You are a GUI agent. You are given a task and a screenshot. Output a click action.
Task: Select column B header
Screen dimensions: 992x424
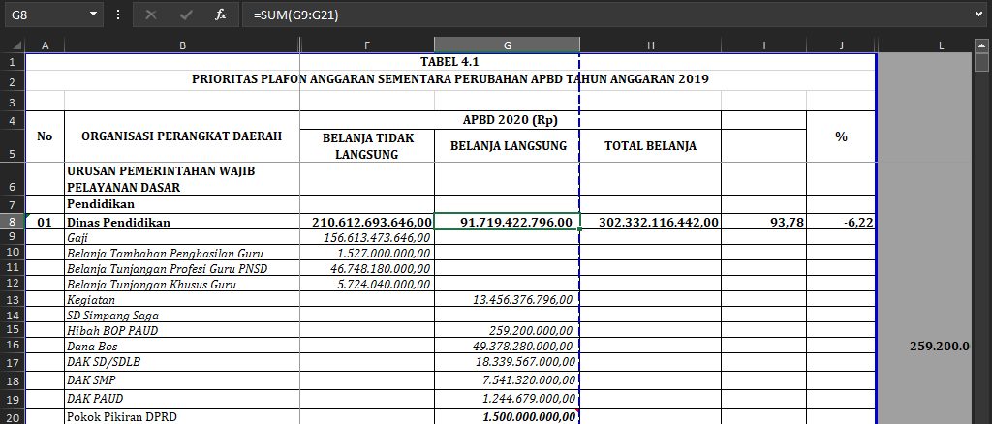(182, 45)
